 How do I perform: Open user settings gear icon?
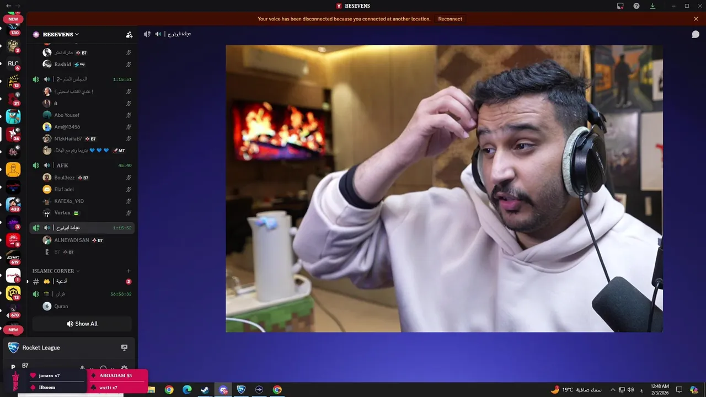(x=124, y=368)
